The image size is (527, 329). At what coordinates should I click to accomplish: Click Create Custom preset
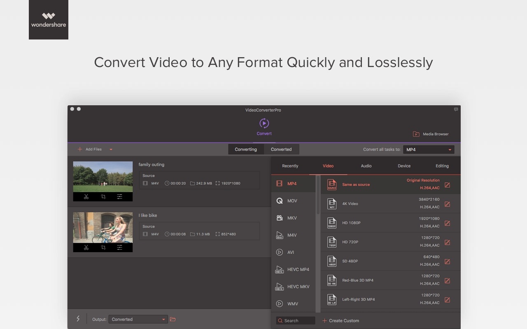coord(340,321)
